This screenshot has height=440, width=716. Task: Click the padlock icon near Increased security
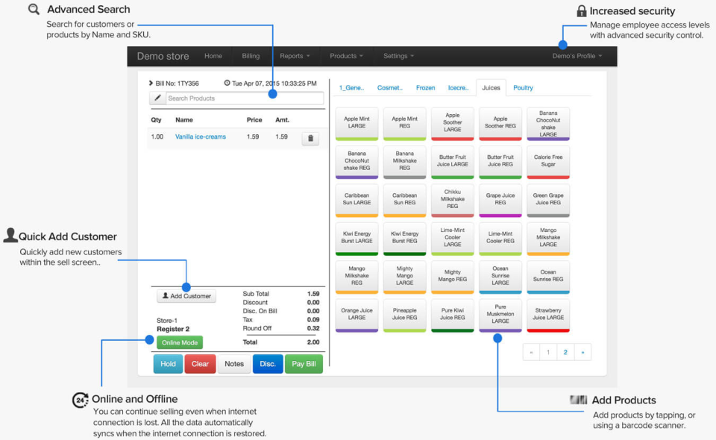pos(580,10)
